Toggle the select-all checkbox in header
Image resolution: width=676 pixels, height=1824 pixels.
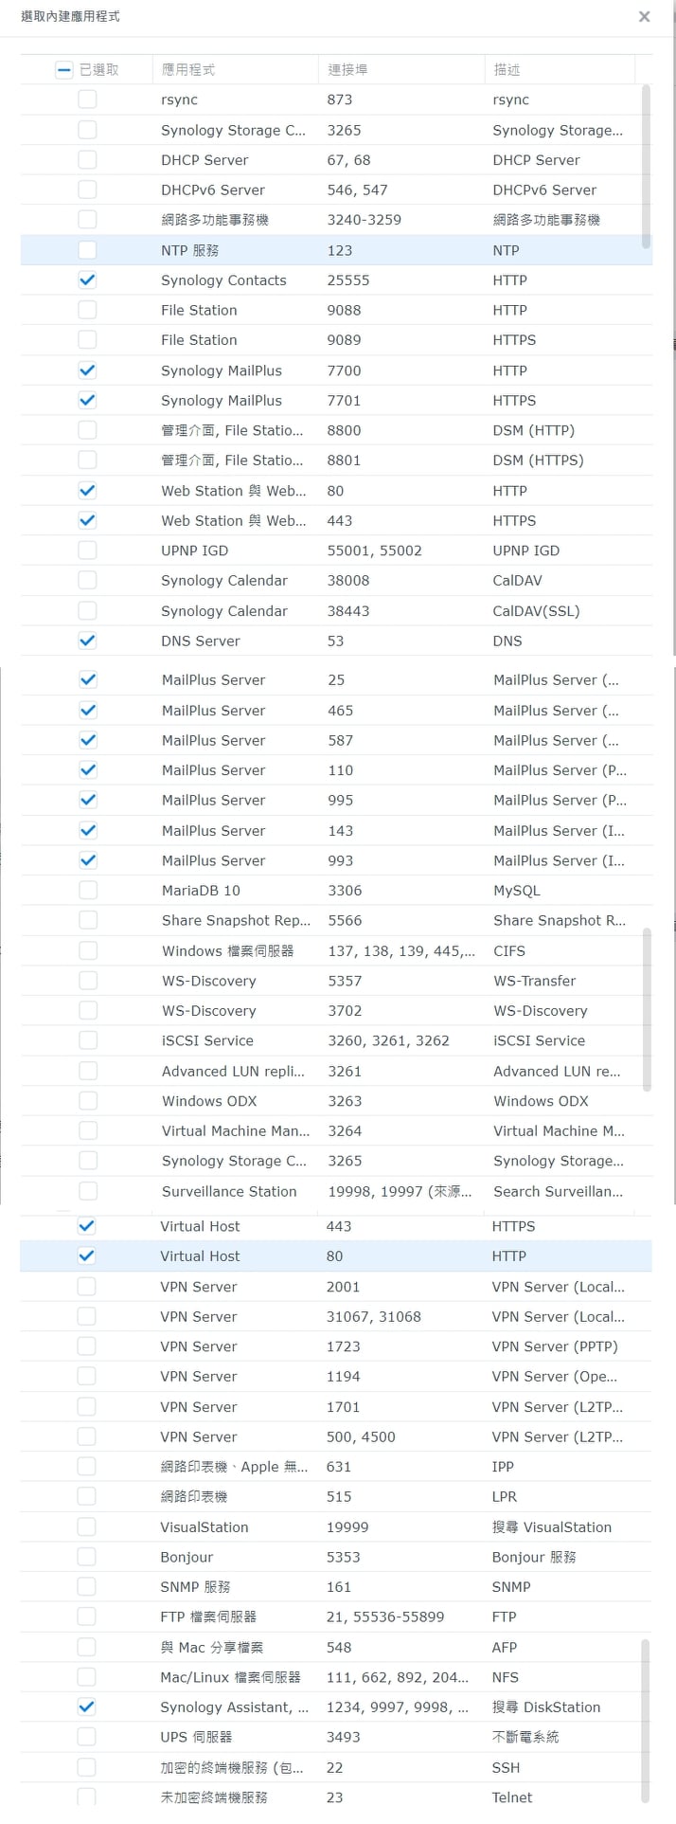(x=64, y=69)
